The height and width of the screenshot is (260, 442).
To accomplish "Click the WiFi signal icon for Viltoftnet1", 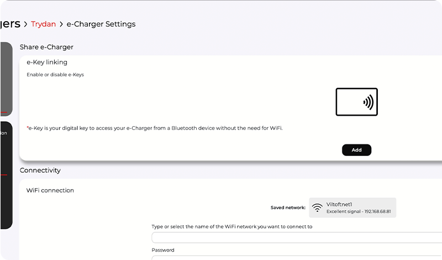I will coord(317,208).
